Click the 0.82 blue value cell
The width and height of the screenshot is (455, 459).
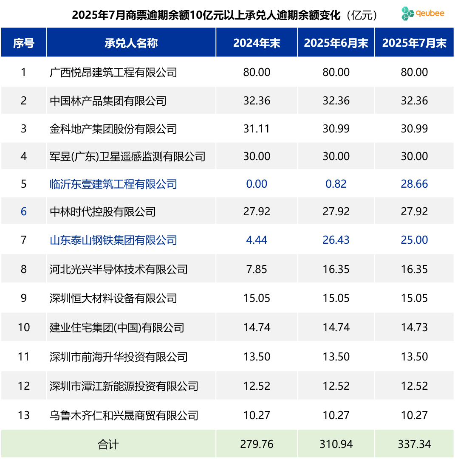point(336,184)
